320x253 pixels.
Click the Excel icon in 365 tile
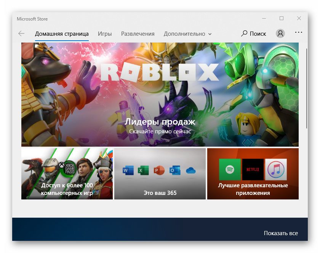143,171
